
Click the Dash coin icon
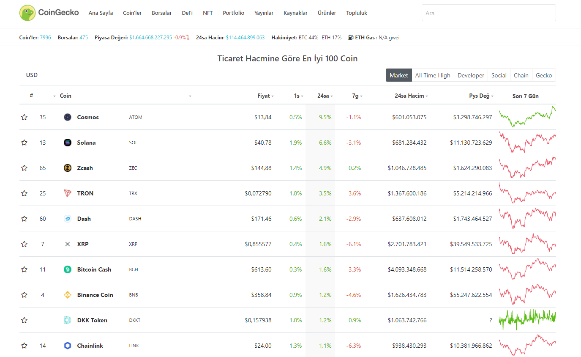click(x=68, y=219)
